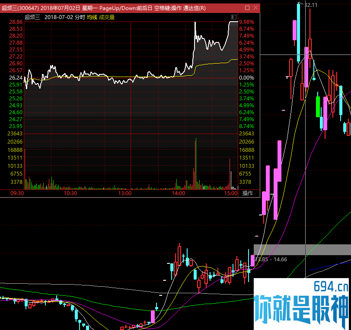
Task: Click the 10:30 time axis label
Action: tap(70, 193)
